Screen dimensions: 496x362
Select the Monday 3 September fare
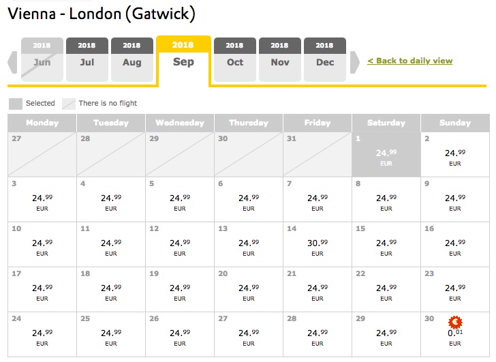point(42,200)
